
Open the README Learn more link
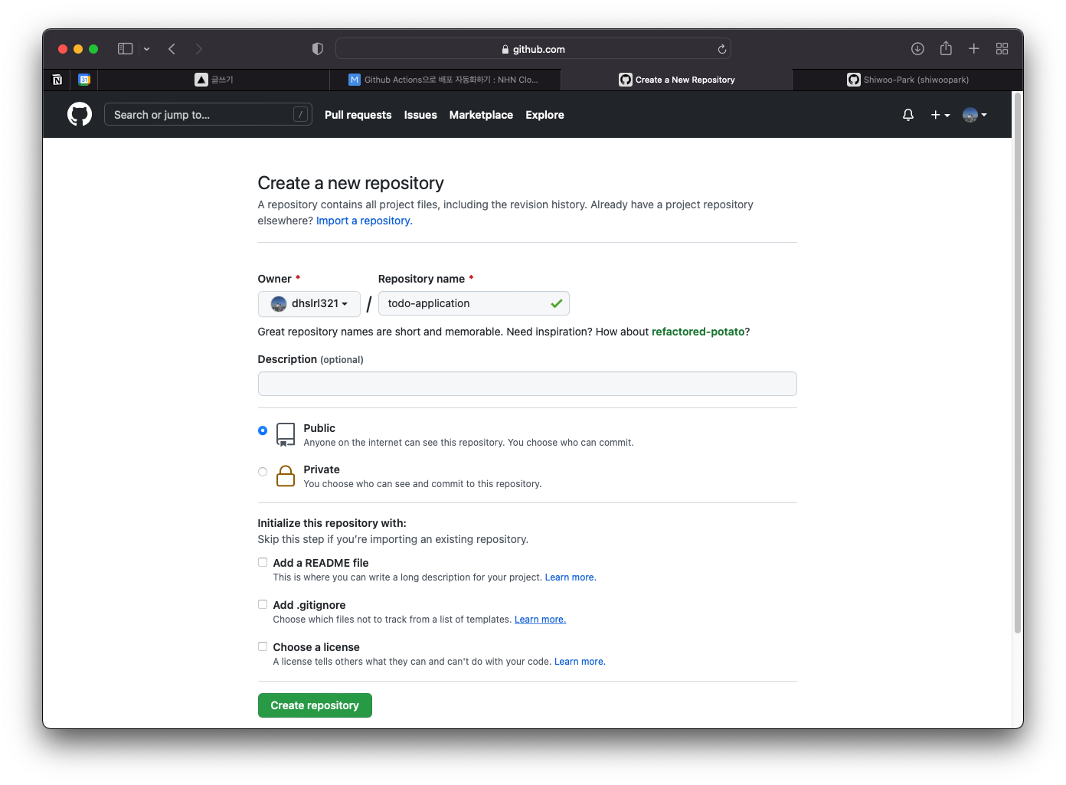coord(571,577)
